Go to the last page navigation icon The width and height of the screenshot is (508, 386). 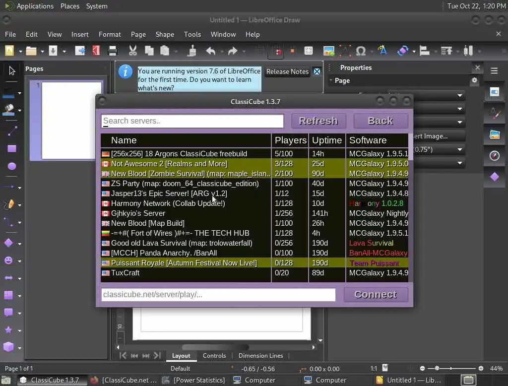[x=157, y=356]
